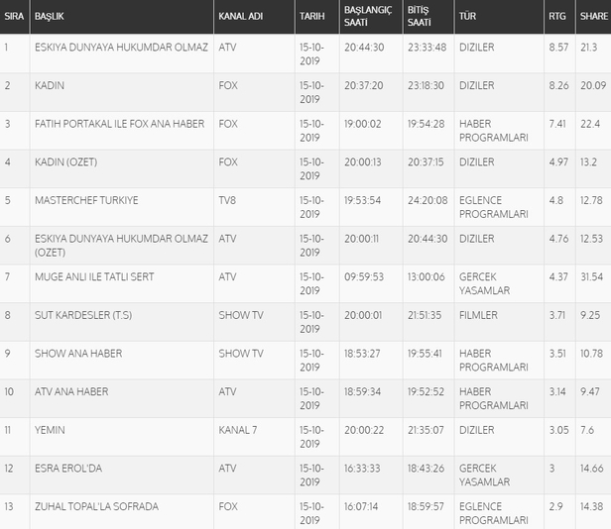Select the ZUHAL TOPAL'LA SOFRADA row title

pyautogui.click(x=95, y=506)
